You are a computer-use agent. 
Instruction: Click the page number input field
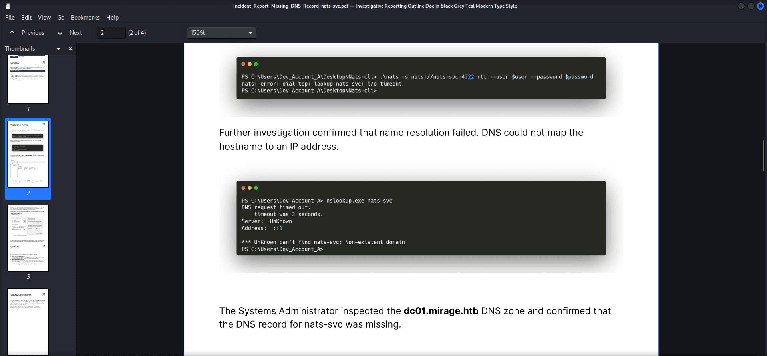(111, 33)
